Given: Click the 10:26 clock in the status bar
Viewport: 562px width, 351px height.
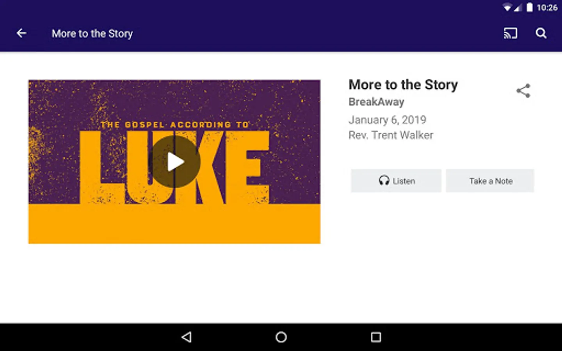Looking at the screenshot, I should tap(547, 8).
